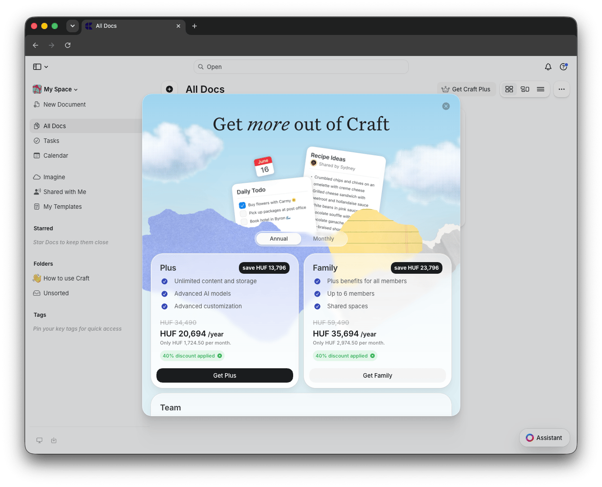This screenshot has height=487, width=602.
Task: Toggle the sidebar panel icon
Action: [x=37, y=67]
